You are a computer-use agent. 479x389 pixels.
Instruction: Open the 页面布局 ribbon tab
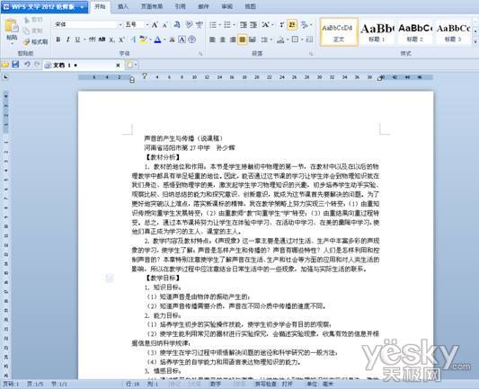pos(152,6)
